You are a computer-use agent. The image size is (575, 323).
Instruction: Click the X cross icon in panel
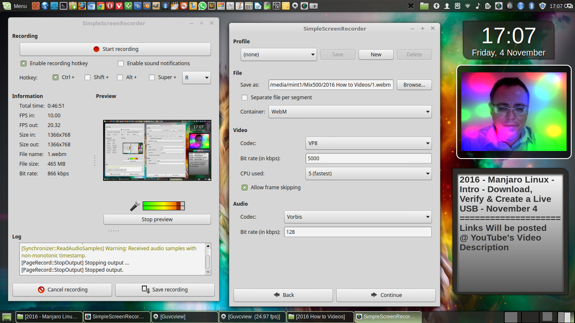[411, 6]
